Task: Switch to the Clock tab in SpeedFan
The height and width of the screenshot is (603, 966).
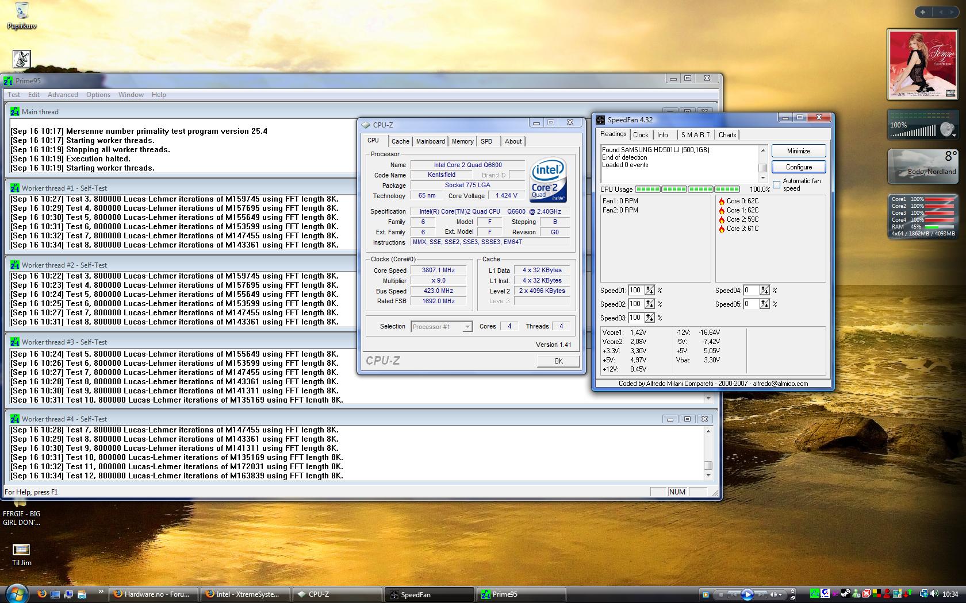Action: 641,135
